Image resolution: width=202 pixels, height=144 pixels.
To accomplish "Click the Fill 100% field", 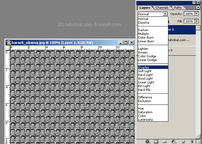I will (189, 21).
